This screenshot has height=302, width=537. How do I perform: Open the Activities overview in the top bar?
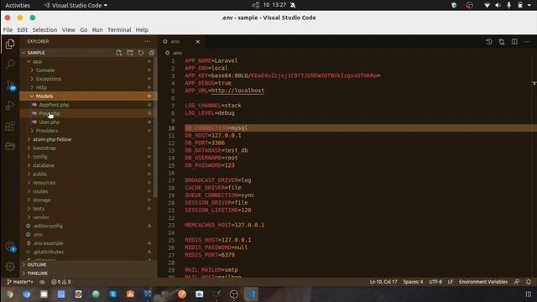[x=18, y=5]
